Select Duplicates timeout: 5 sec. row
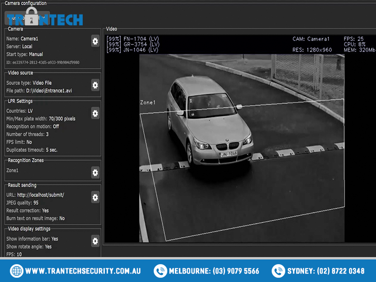The image size is (376, 282). coord(32,150)
